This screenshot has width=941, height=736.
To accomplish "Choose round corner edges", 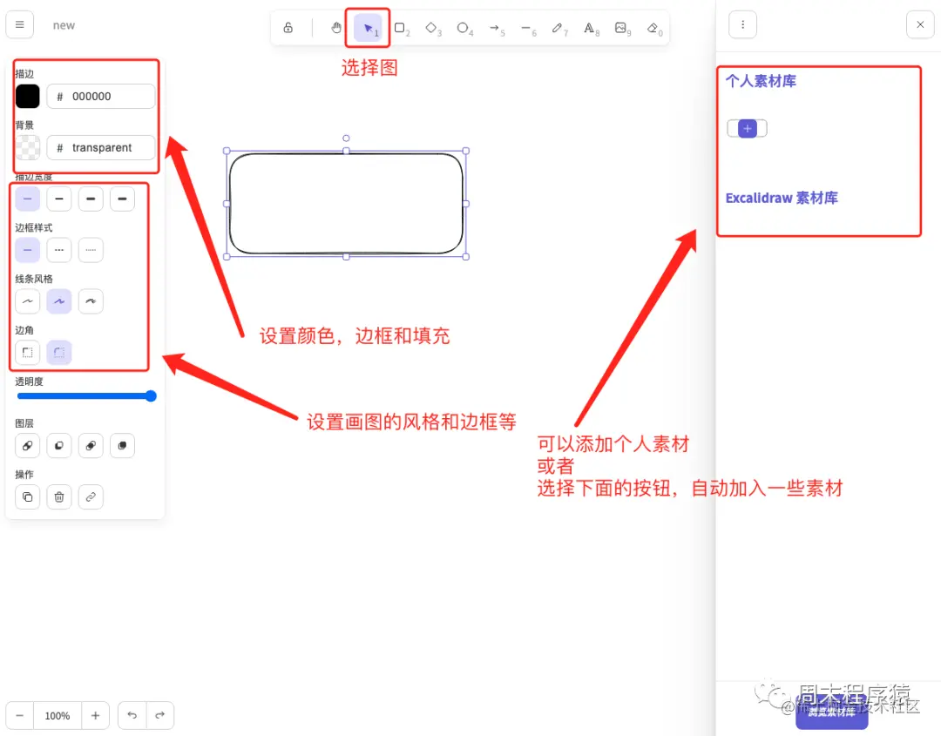I will 59,352.
